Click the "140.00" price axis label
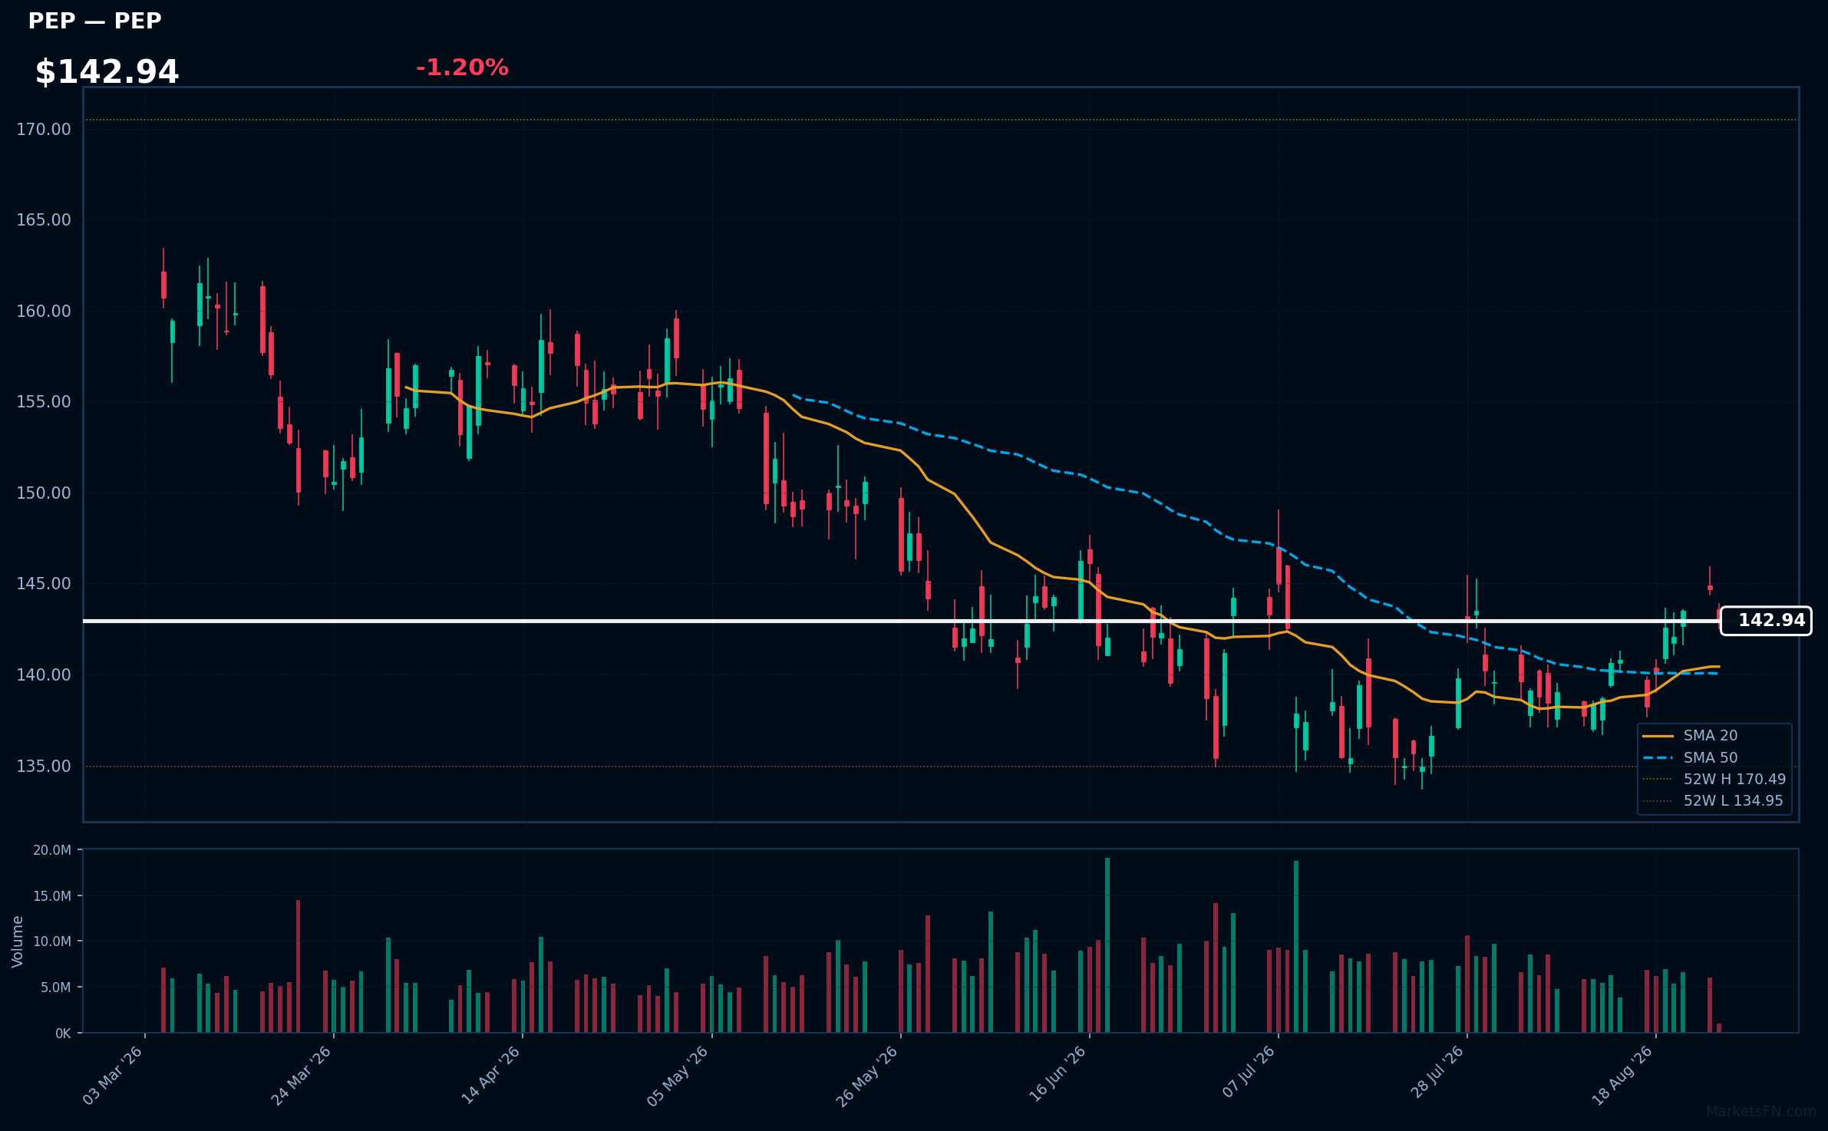 coord(44,674)
